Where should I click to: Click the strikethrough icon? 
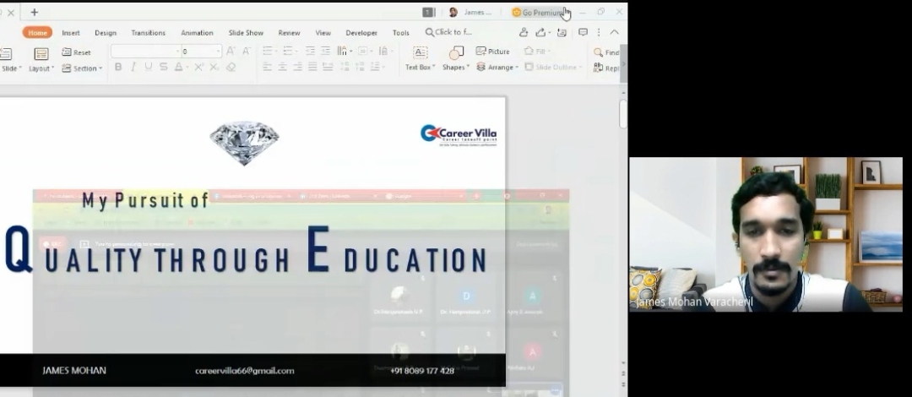pos(164,68)
